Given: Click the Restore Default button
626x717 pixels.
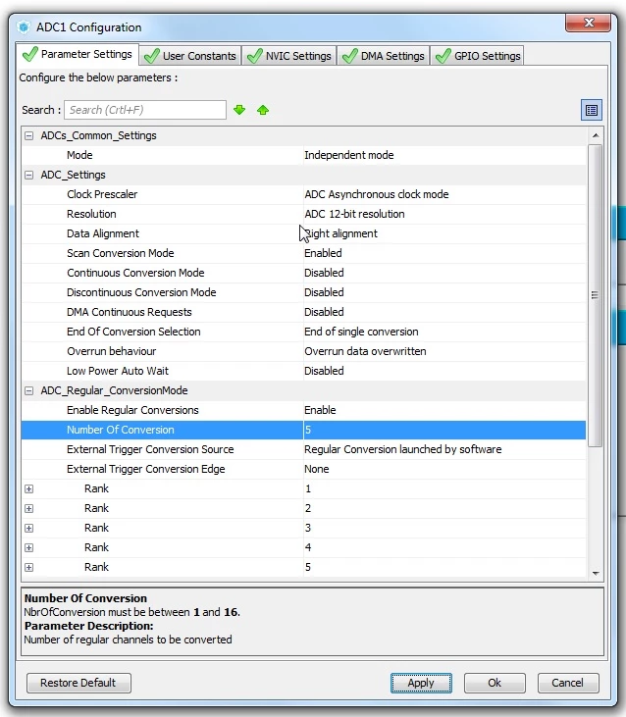Looking at the screenshot, I should click(78, 683).
